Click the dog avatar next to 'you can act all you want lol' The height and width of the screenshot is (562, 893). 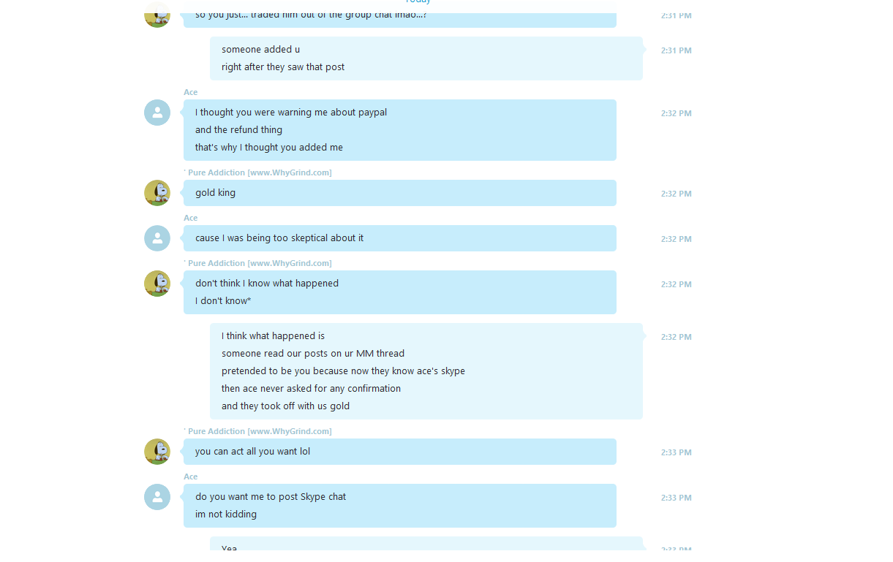(x=157, y=452)
